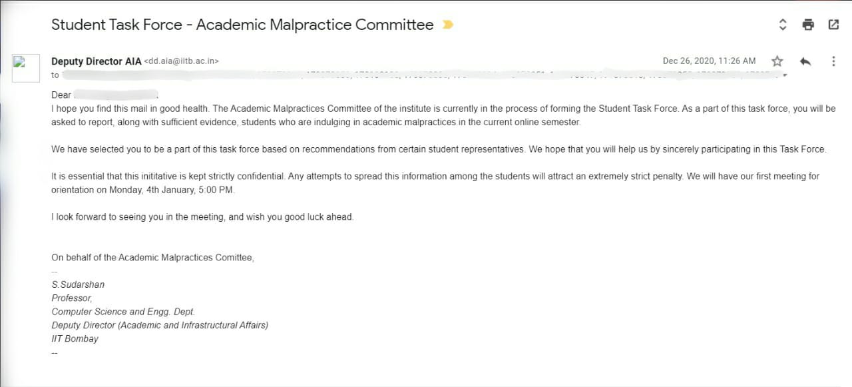The width and height of the screenshot is (852, 387).
Task: Click the email subject heading
Action: point(242,25)
